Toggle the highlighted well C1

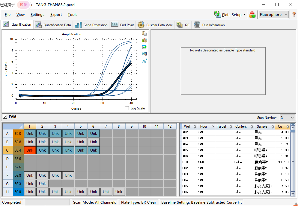[30, 150]
